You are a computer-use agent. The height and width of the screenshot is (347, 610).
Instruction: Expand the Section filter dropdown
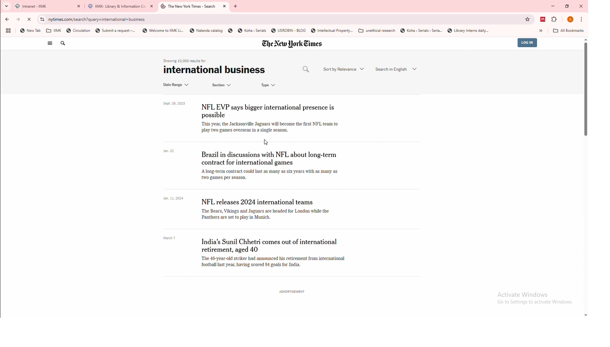click(222, 85)
